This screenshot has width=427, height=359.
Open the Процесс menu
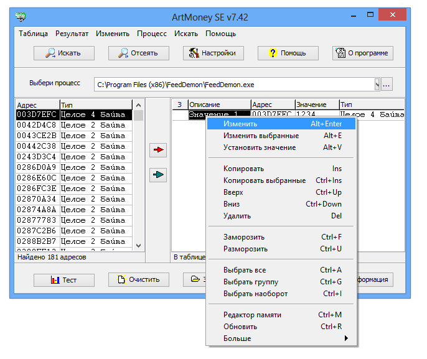point(152,34)
